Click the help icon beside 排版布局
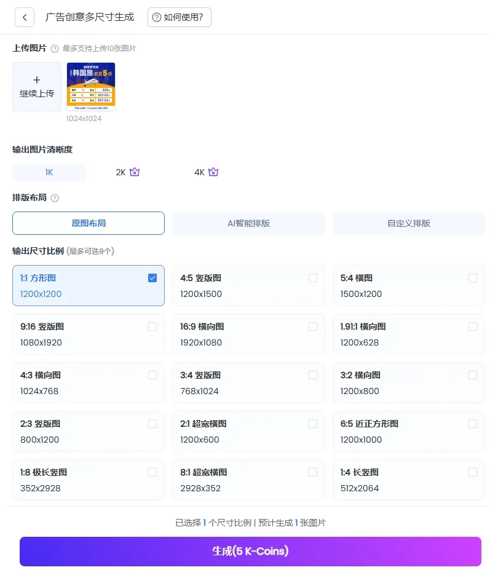The height and width of the screenshot is (570, 490). pos(55,198)
